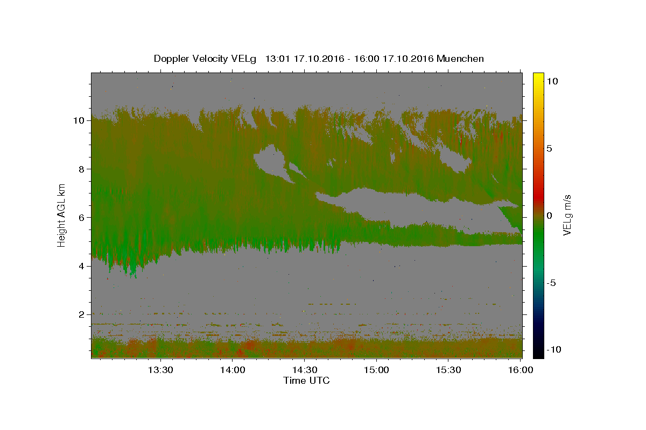Click the 14:30 time axis label
Screen dimensions: 646x430
point(304,370)
